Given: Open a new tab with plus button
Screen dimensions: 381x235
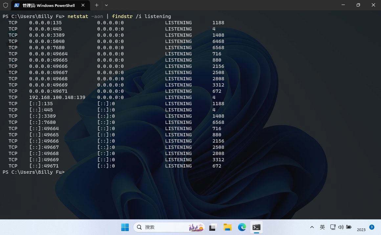Looking at the screenshot, I should tap(97, 5).
